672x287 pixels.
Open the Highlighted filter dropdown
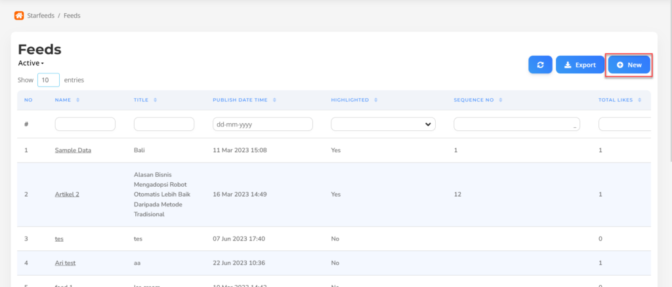tap(383, 124)
